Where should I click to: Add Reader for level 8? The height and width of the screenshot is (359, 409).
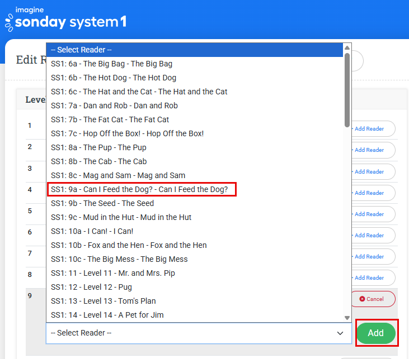tap(373, 278)
